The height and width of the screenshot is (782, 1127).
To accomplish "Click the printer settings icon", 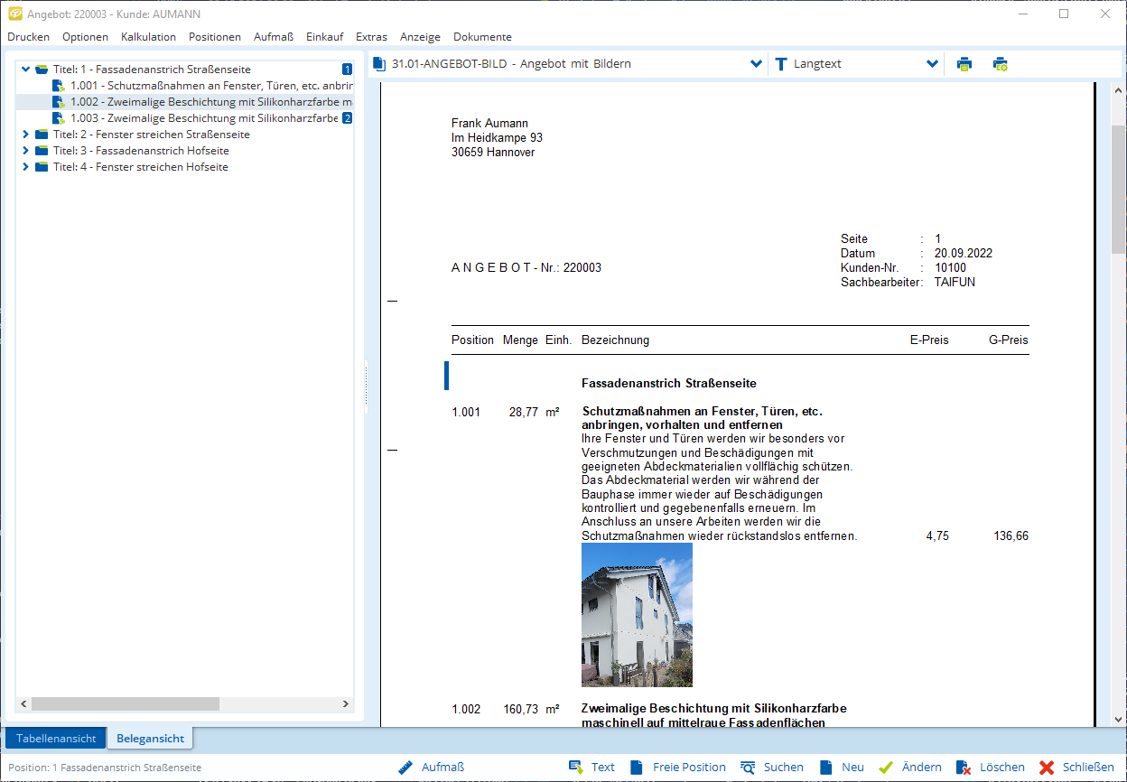I will [1000, 64].
